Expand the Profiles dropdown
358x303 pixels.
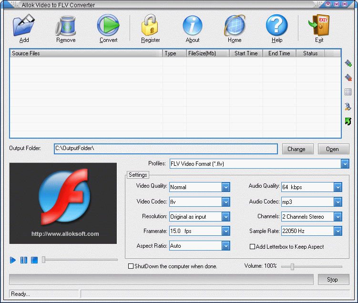point(345,164)
